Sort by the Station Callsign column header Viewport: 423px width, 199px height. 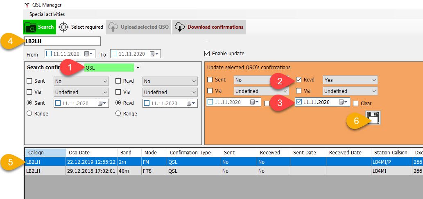point(391,153)
